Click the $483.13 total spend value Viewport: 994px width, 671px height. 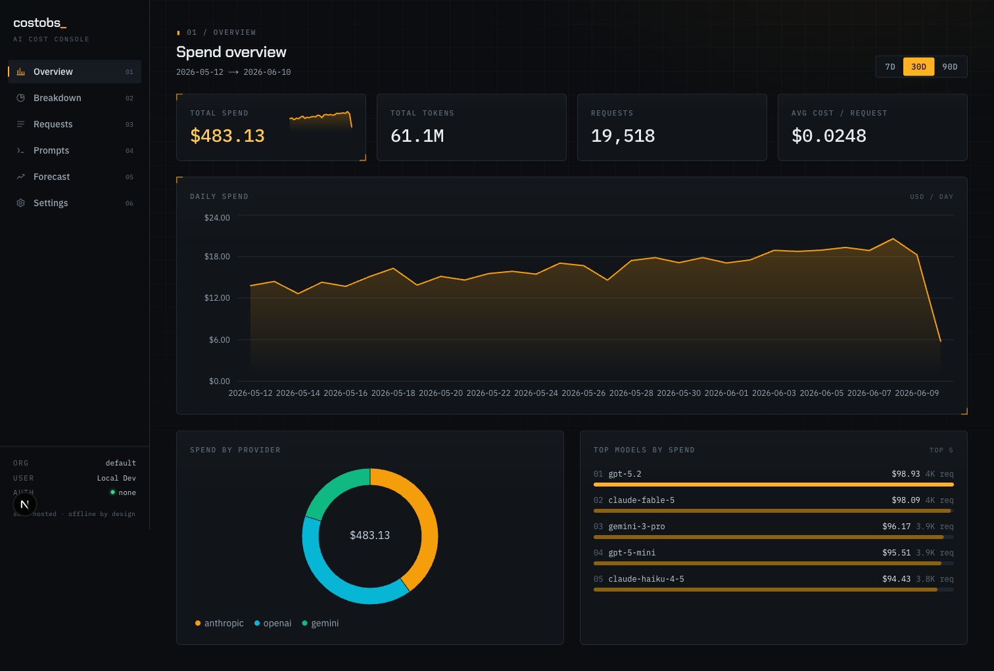point(227,136)
